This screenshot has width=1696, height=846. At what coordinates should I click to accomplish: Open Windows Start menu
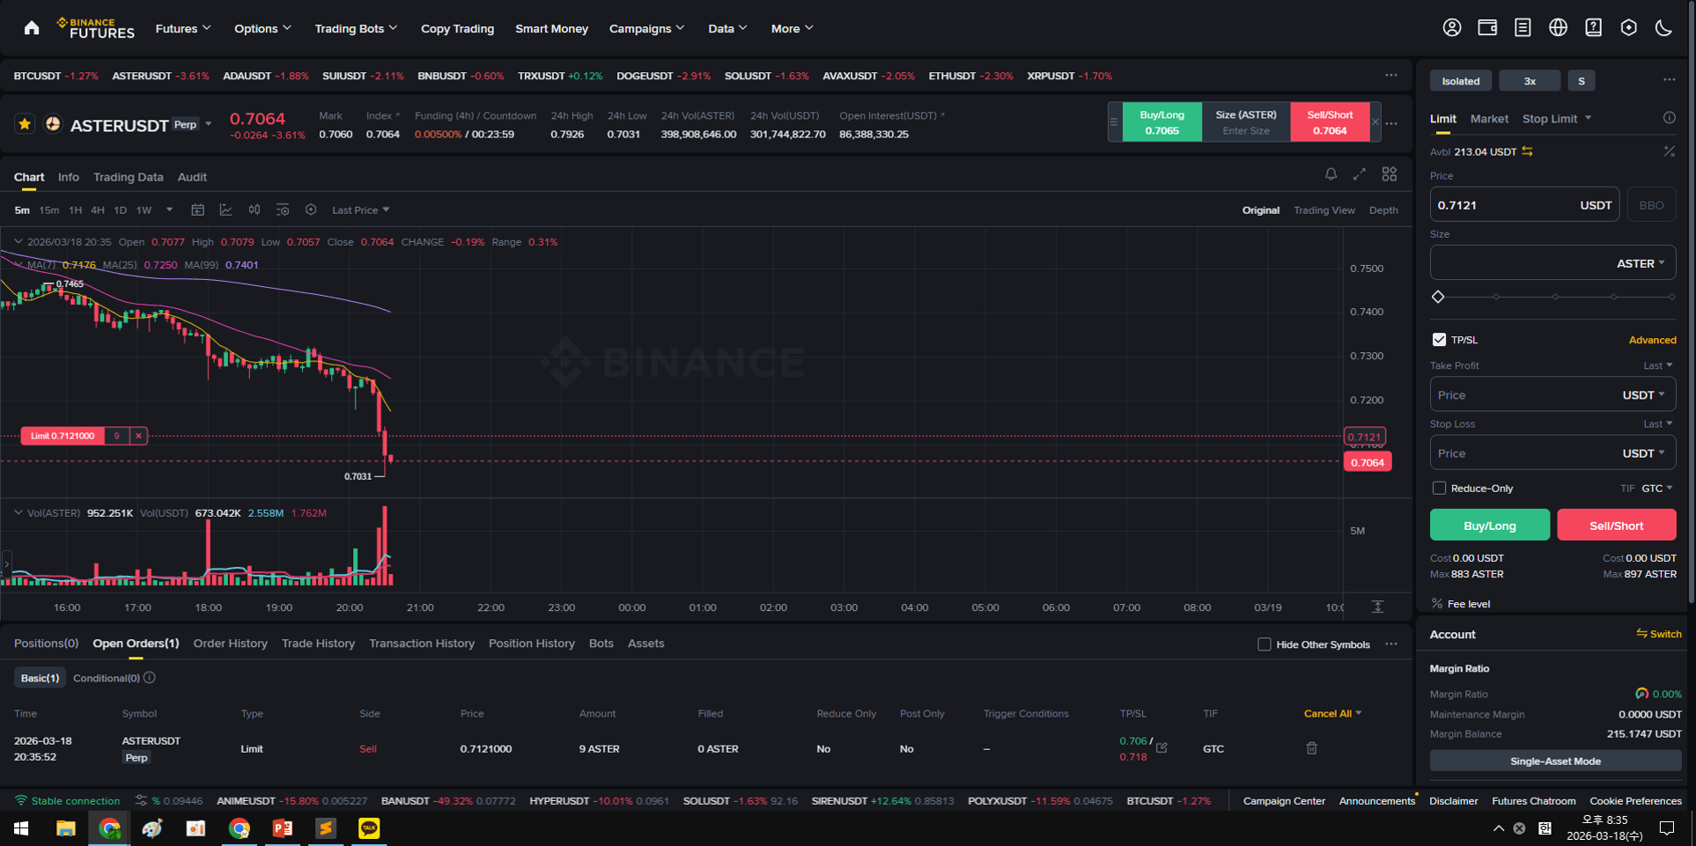(x=21, y=828)
